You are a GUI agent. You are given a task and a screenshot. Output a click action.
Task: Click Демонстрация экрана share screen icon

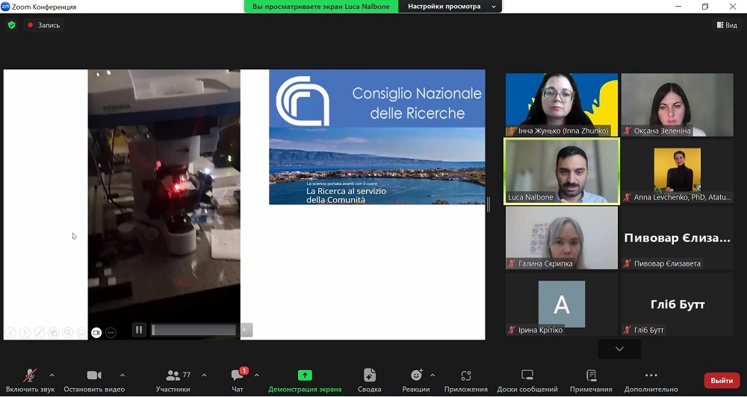pos(305,375)
